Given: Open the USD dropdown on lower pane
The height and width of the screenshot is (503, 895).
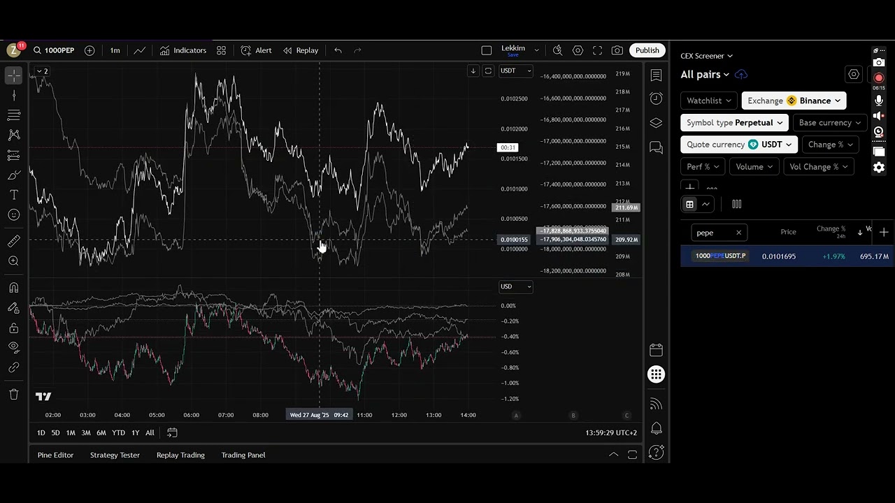Looking at the screenshot, I should [x=516, y=286].
